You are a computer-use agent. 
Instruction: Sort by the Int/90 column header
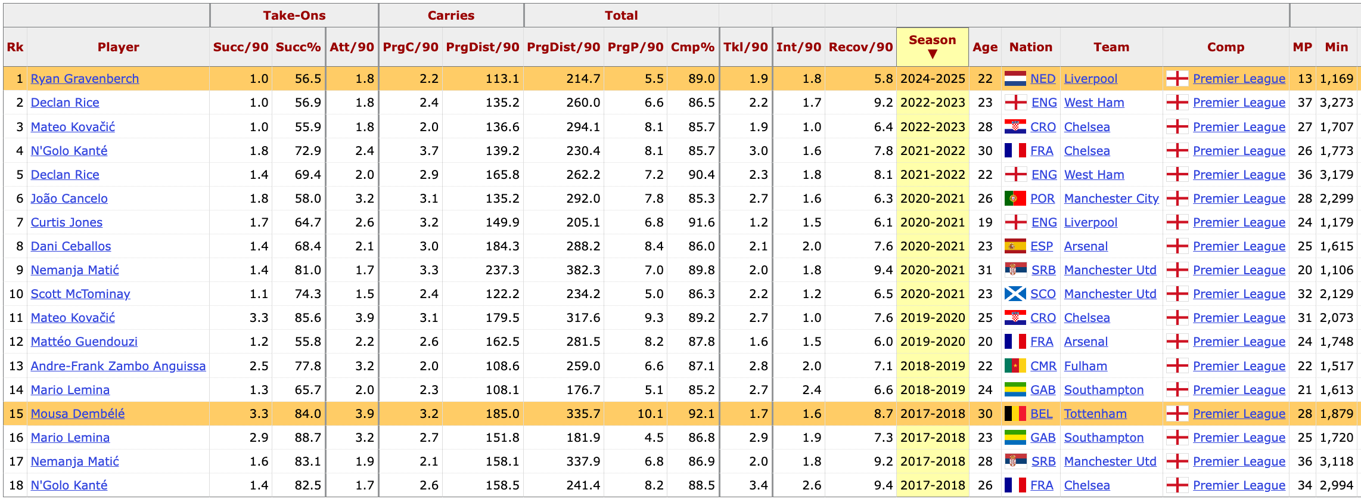[x=798, y=47]
